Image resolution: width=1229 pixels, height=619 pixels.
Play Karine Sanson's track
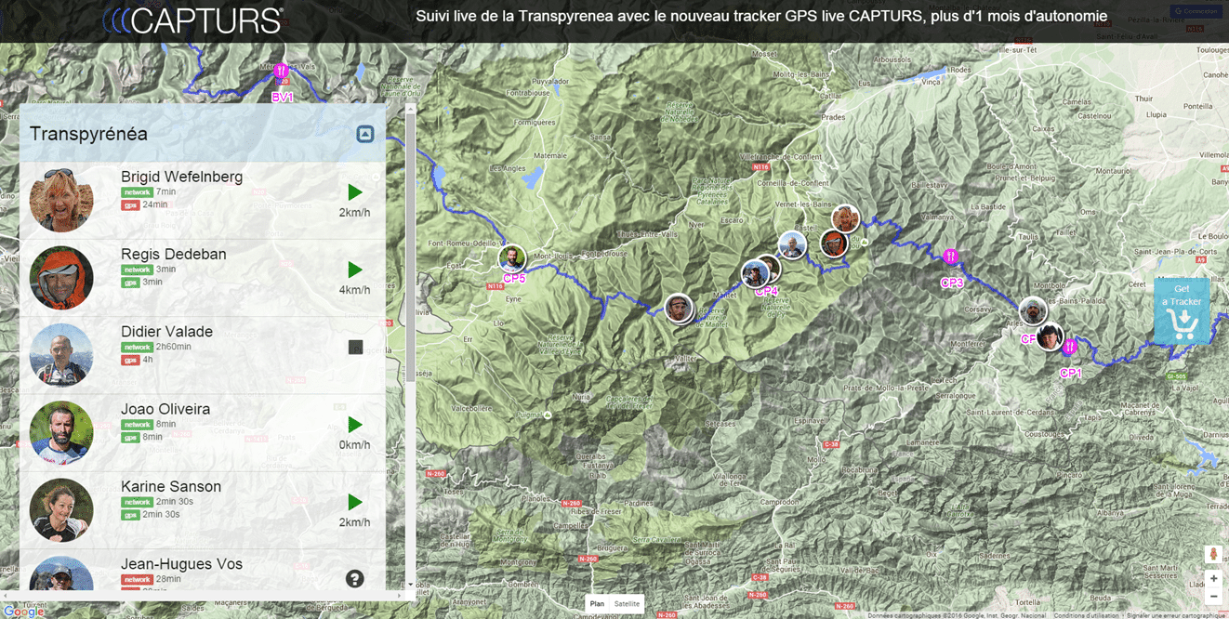tap(354, 502)
